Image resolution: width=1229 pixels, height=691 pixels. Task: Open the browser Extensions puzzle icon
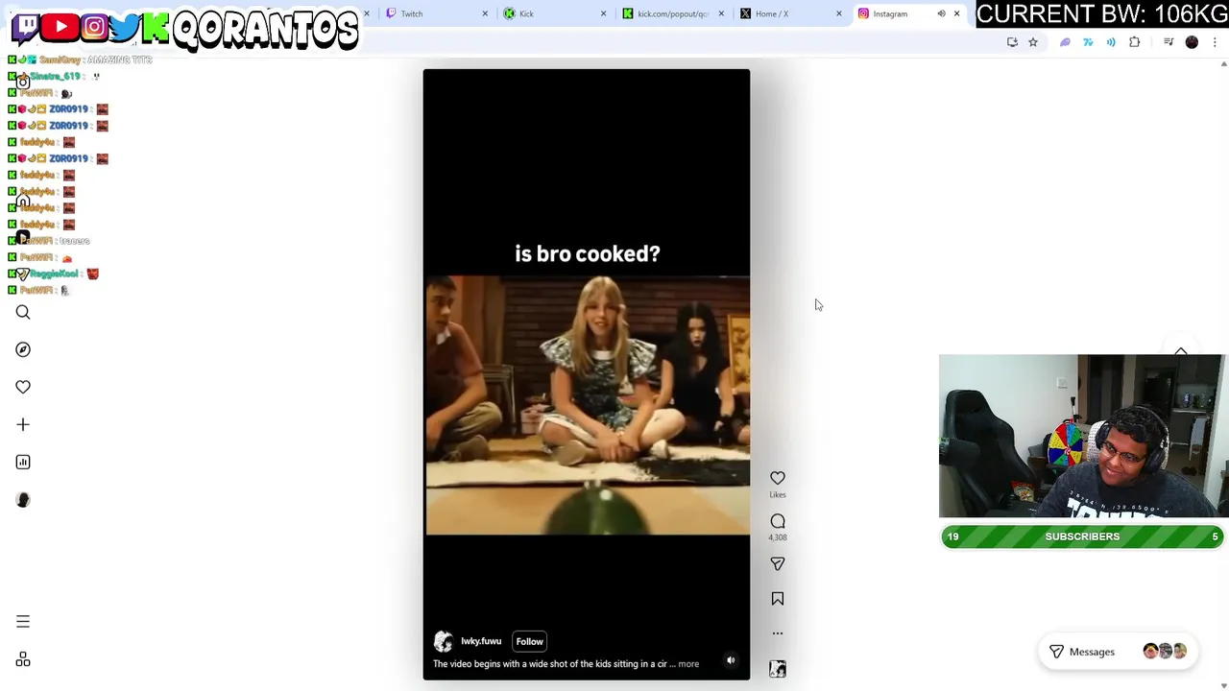(1135, 42)
